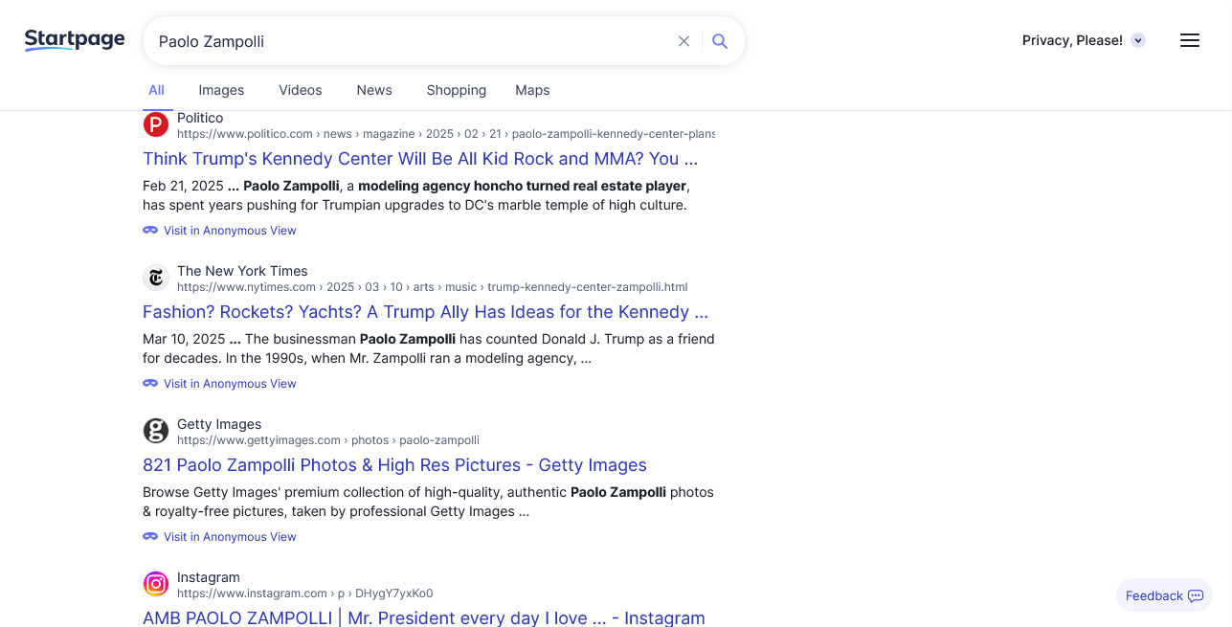Open the Fashion? Rockets? Yachts? headline

[425, 312]
